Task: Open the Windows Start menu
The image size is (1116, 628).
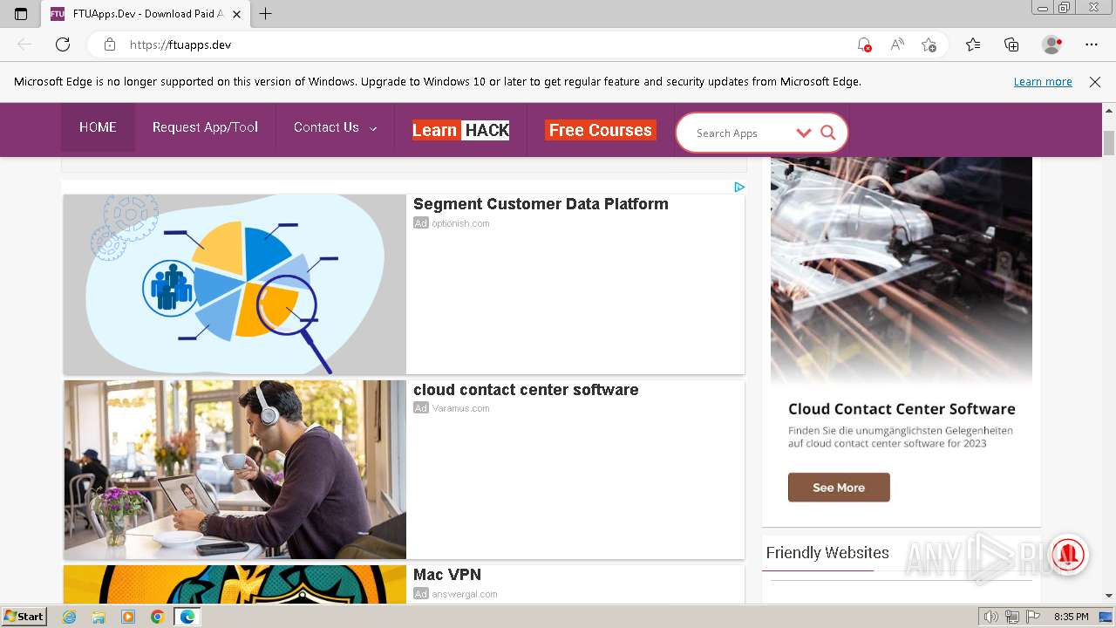Action: point(24,617)
